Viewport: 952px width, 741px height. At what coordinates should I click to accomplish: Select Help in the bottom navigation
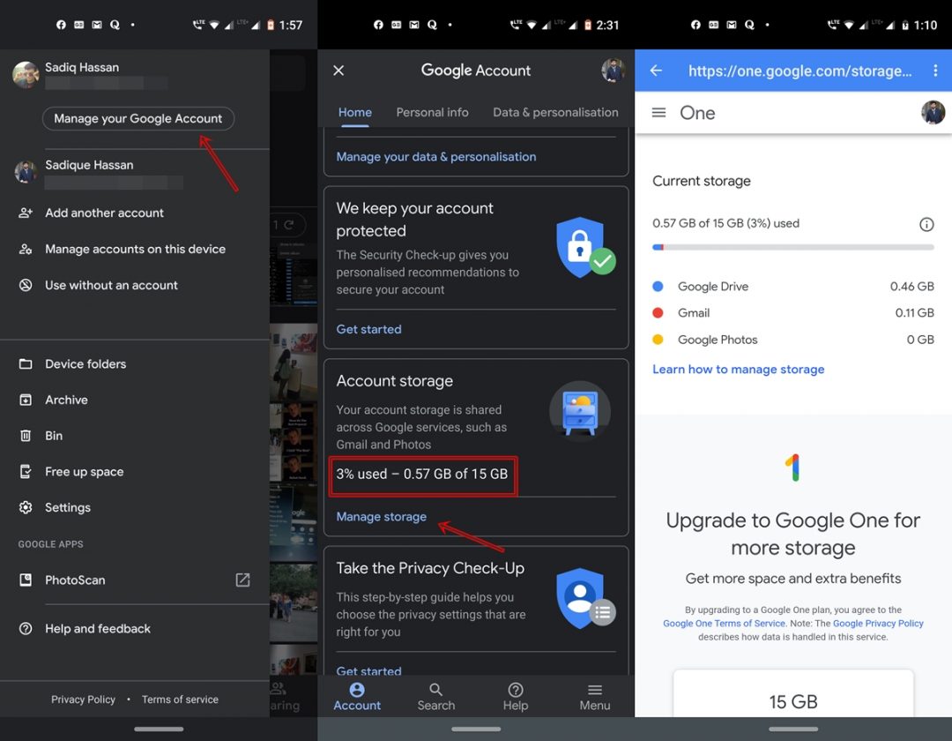(x=516, y=697)
